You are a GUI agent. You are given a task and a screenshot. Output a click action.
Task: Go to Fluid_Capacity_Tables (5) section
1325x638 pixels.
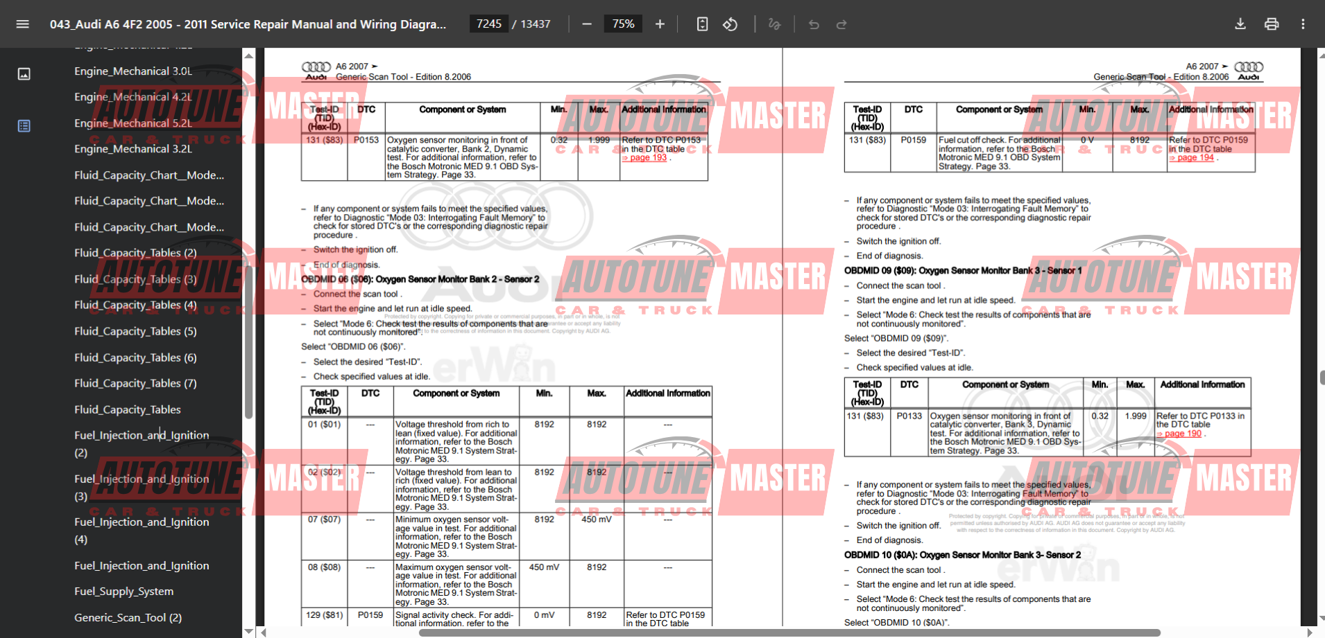(x=135, y=332)
